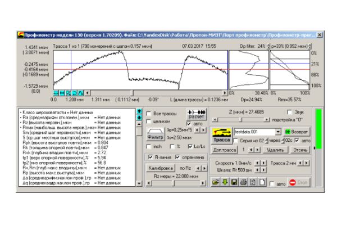The width and height of the screenshot is (337, 225).
Task: Check the Серия из series checkbox
Action: pos(236,141)
